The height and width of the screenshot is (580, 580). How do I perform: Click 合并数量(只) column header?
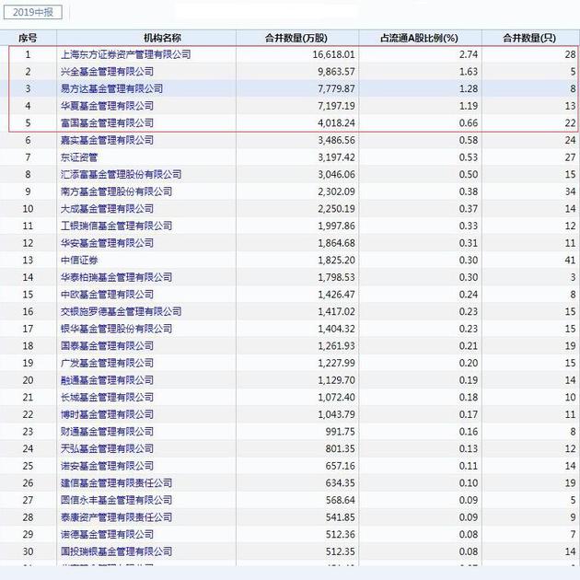point(529,38)
